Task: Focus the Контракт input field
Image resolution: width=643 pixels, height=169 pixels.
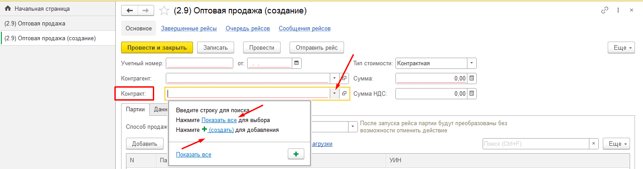Action: click(248, 93)
